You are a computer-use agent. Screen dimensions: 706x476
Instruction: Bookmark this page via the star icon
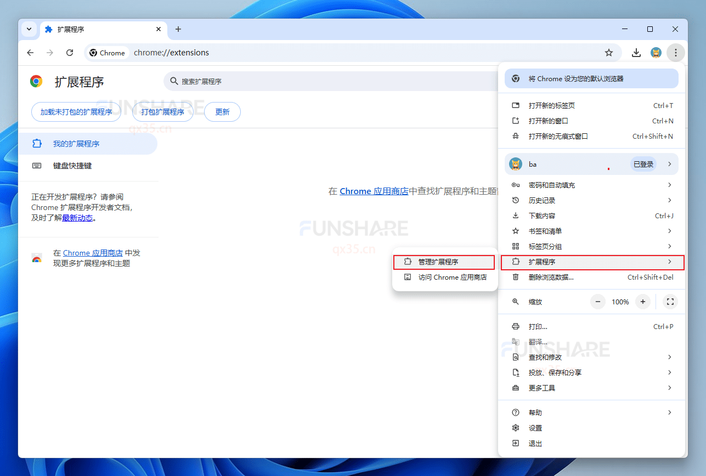pos(609,53)
